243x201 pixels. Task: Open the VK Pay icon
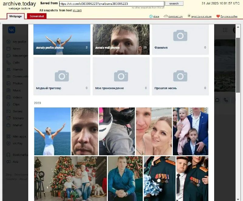coord(9,143)
